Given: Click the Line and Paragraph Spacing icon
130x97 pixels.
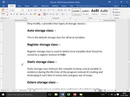Looking at the screenshot, I should (57, 14).
